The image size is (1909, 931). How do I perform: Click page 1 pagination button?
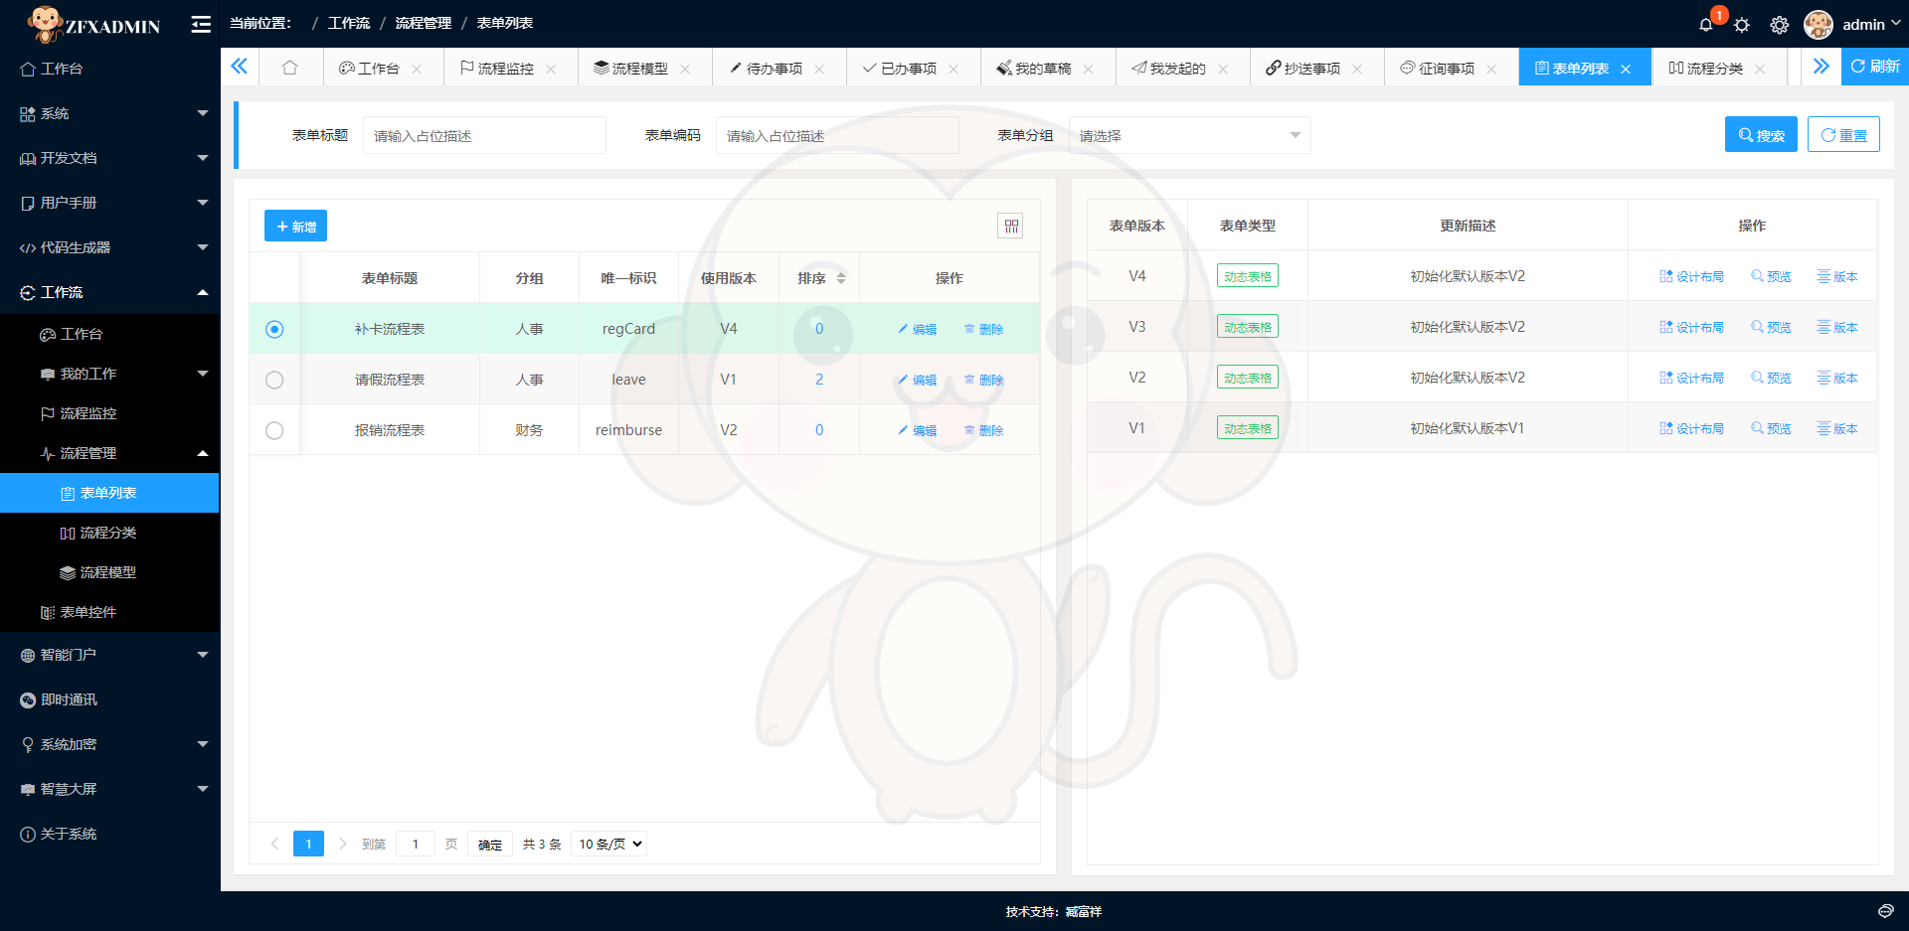[x=308, y=844]
